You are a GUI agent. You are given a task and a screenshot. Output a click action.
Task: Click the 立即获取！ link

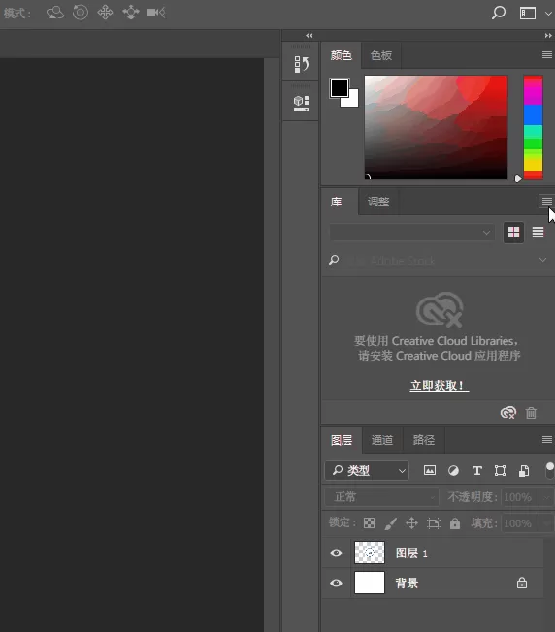click(x=440, y=386)
